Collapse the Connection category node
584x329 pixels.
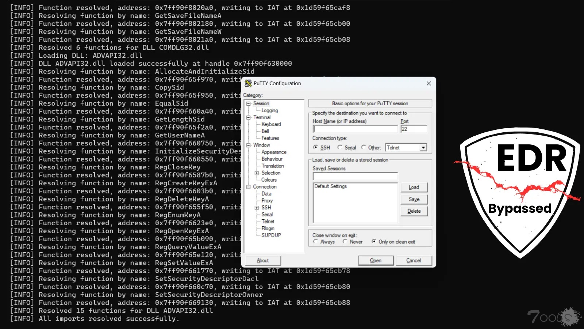(249, 187)
